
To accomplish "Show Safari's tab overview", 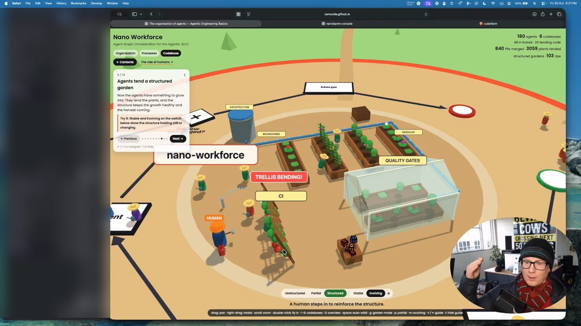I will point(559,14).
